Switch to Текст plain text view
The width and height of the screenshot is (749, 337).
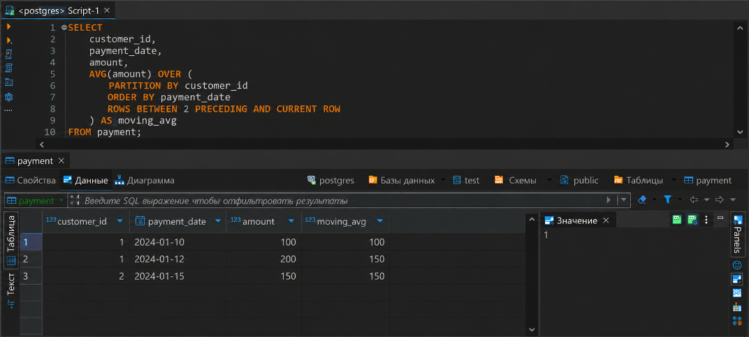(11, 283)
